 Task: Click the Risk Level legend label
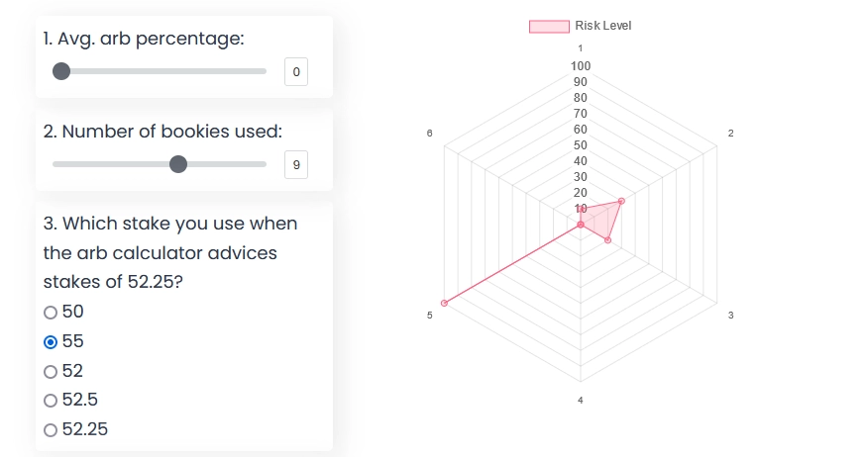602,26
